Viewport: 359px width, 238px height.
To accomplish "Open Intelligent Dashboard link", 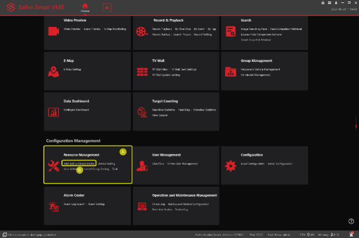I will point(76,109).
